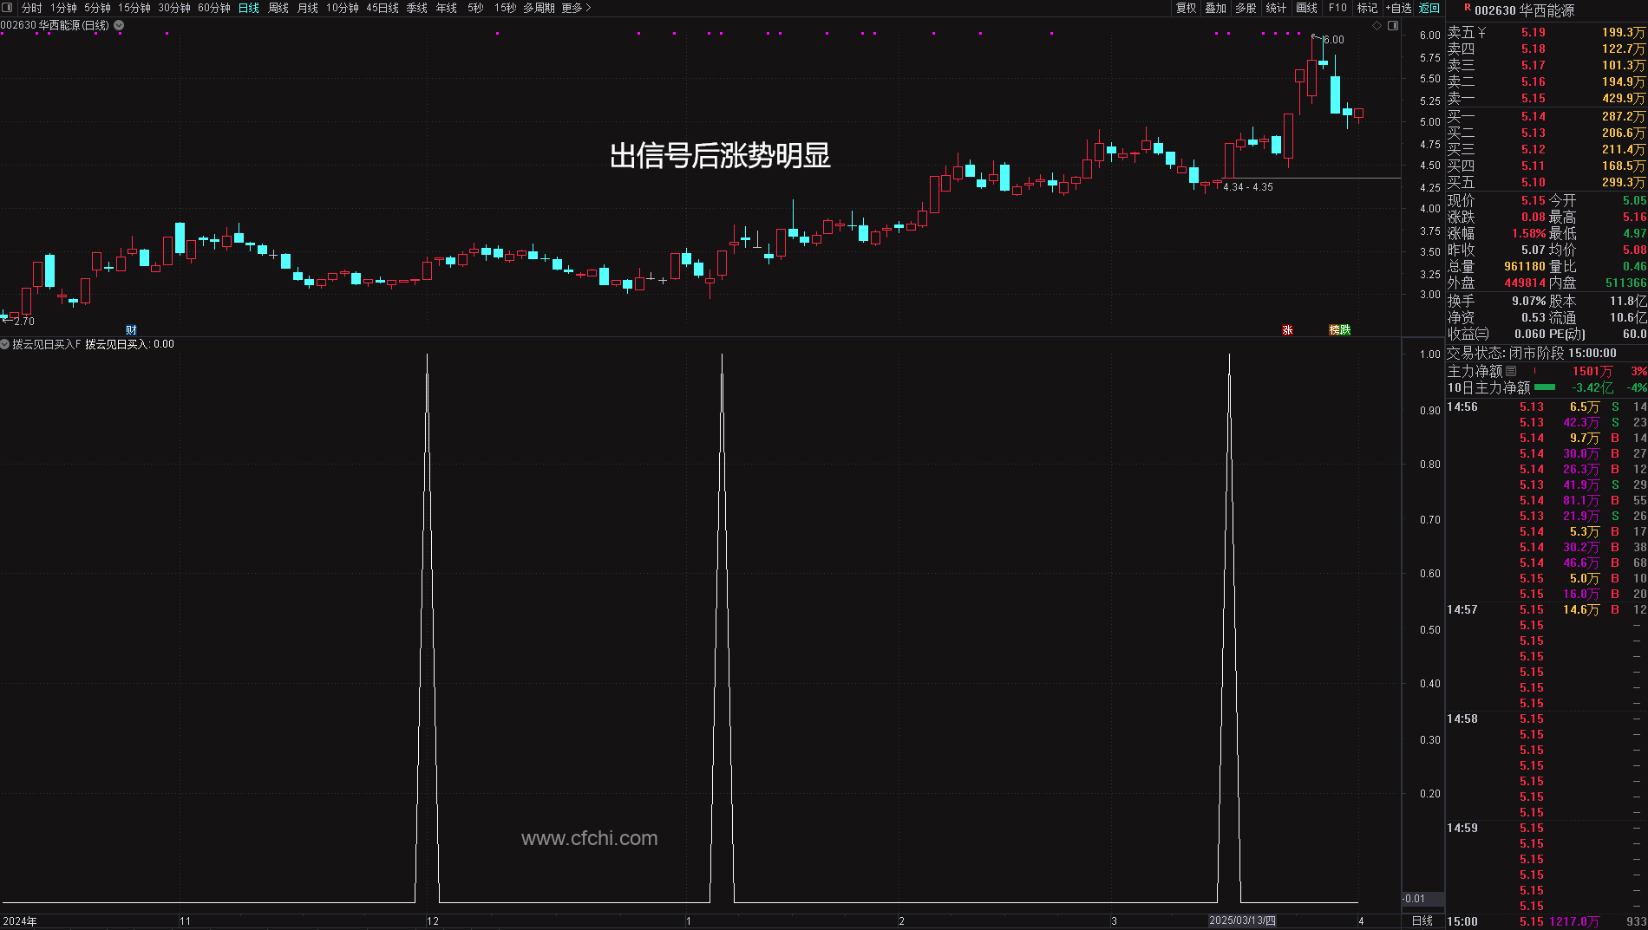Click the 交易状态 闭市阶段 status line
The image size is (1648, 930).
point(1531,353)
